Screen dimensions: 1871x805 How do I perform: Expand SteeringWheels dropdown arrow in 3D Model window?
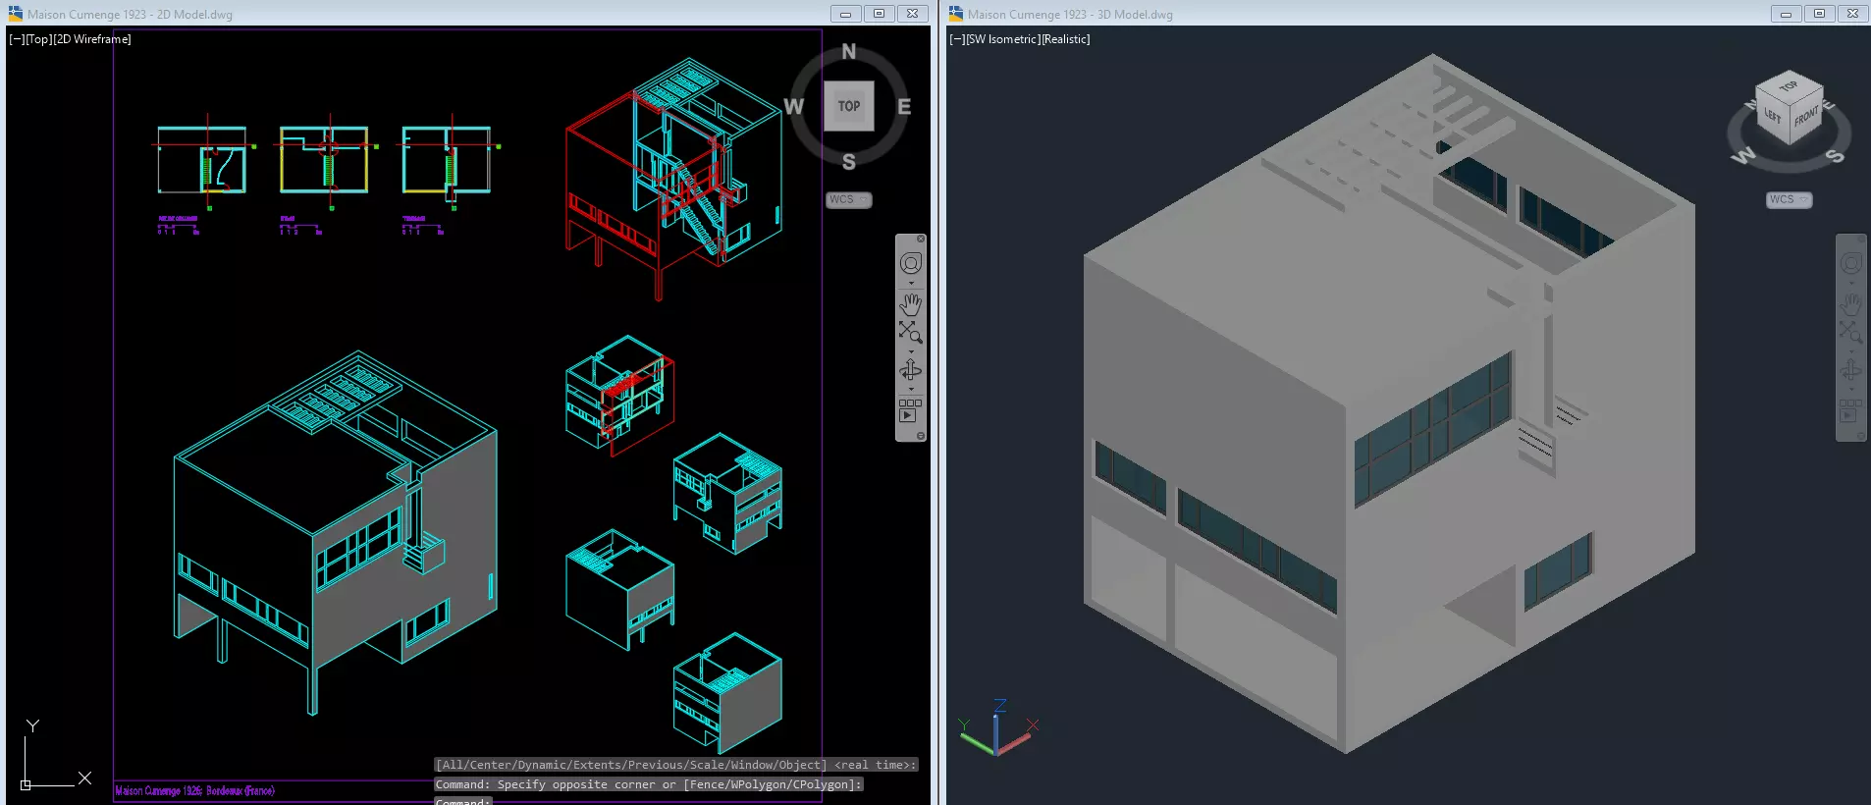point(1851,284)
